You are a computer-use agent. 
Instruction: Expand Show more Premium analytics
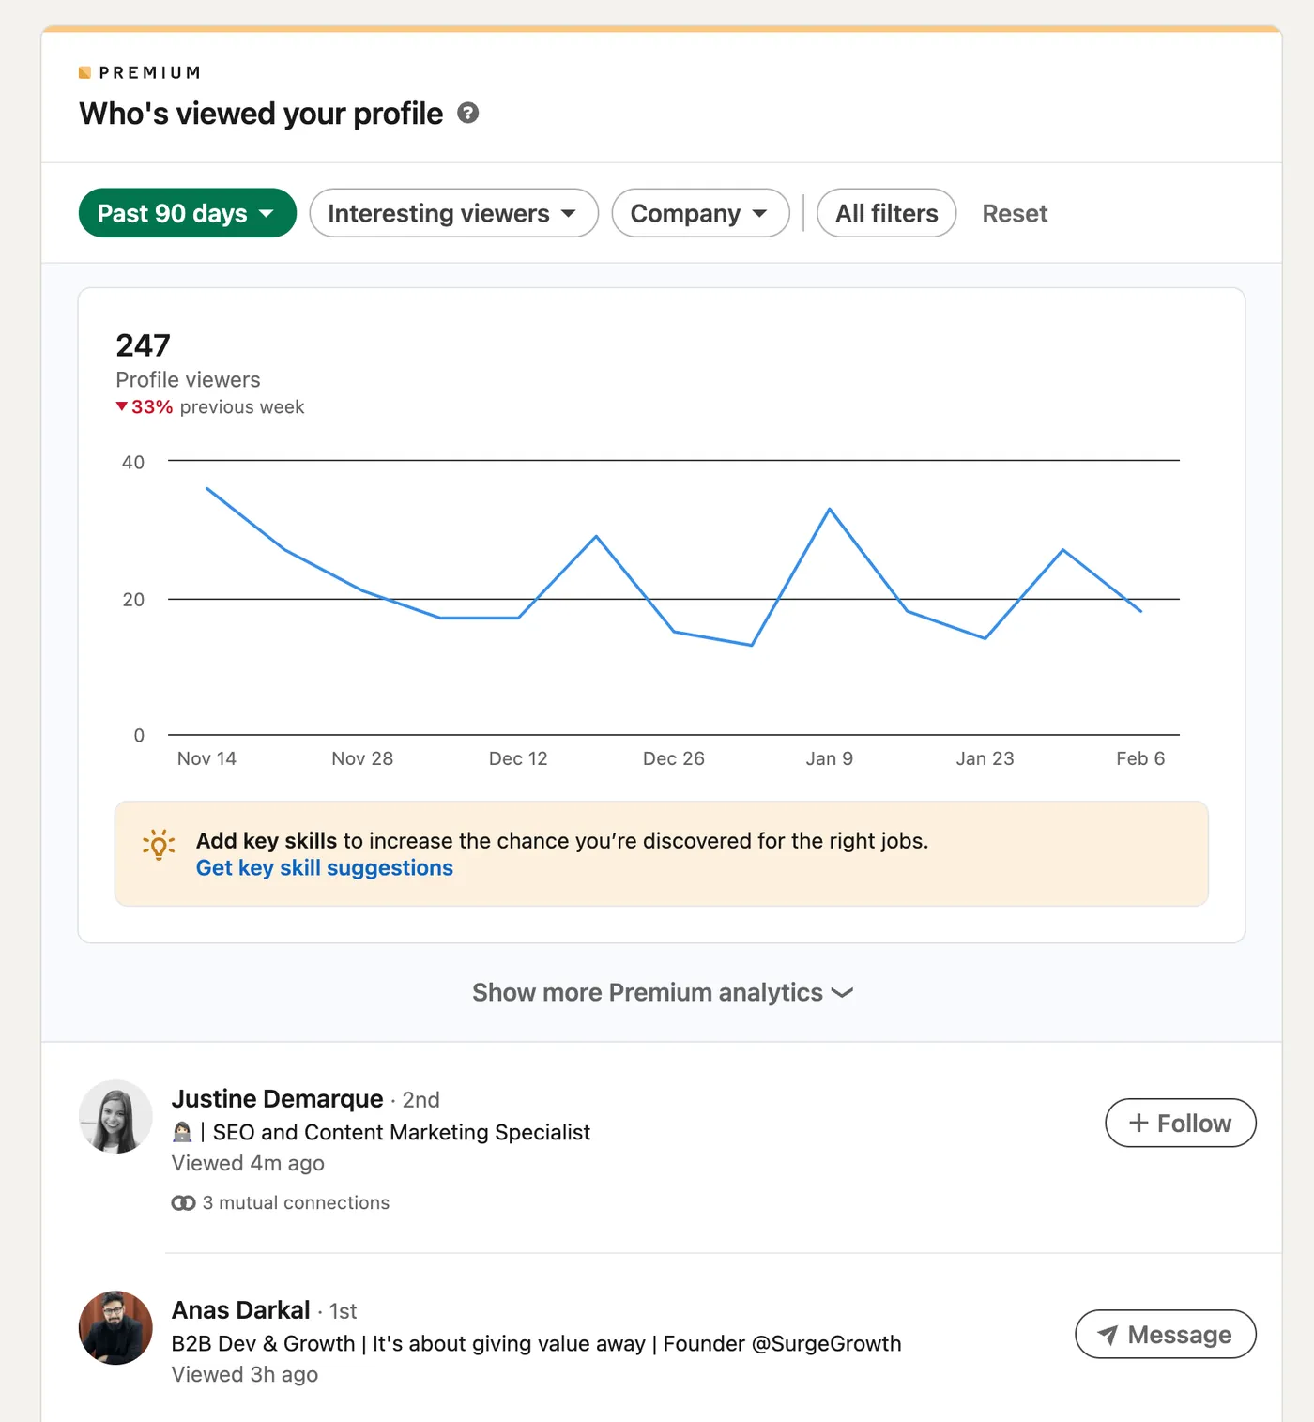click(x=663, y=992)
